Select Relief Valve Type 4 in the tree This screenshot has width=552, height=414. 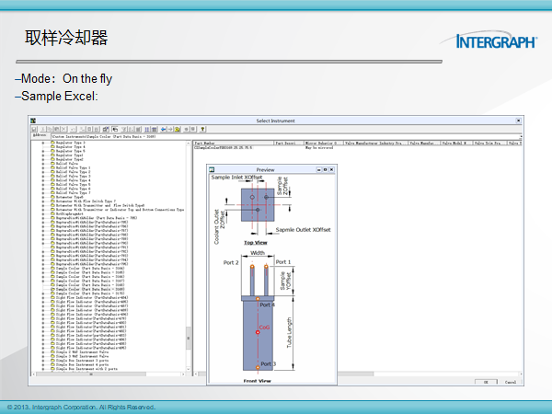point(74,180)
